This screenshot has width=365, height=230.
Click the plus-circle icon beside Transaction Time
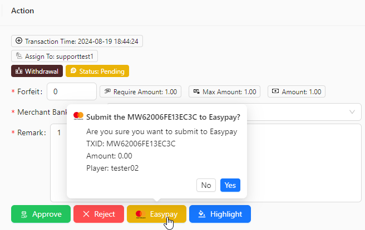point(19,41)
